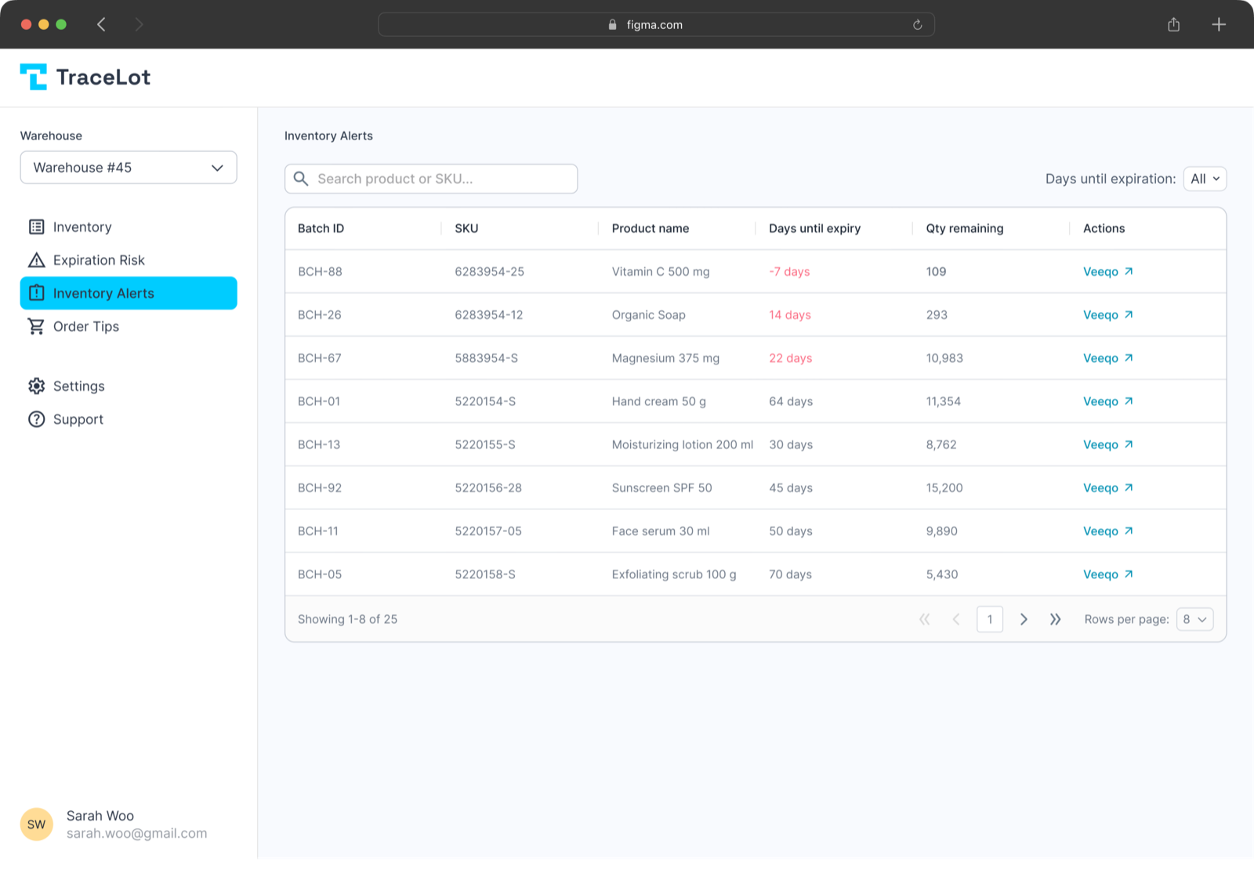The height and width of the screenshot is (891, 1254).
Task: Click the Support question mark icon
Action: [x=36, y=418]
